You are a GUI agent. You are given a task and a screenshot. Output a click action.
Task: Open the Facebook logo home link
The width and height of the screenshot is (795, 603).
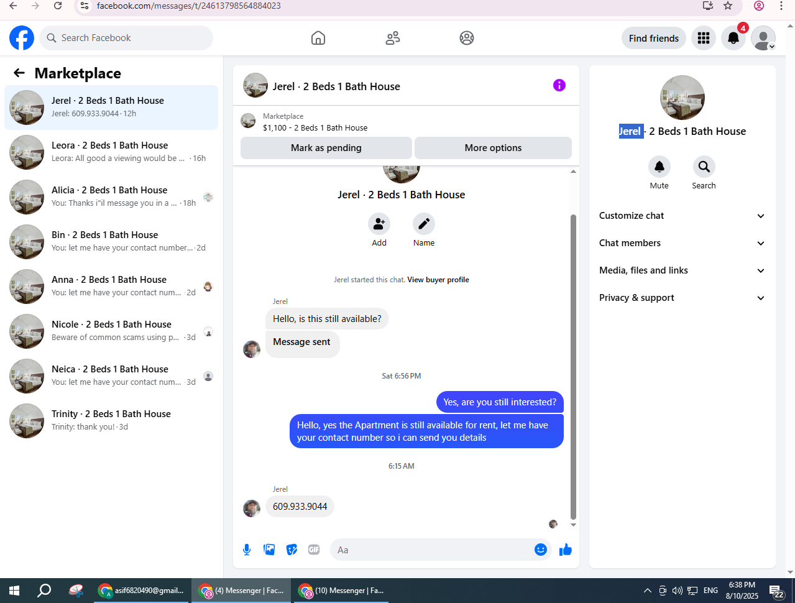pos(22,38)
